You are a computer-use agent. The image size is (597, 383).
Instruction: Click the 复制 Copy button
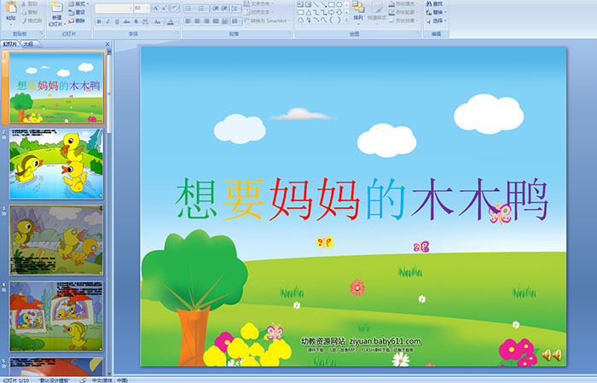click(x=29, y=12)
